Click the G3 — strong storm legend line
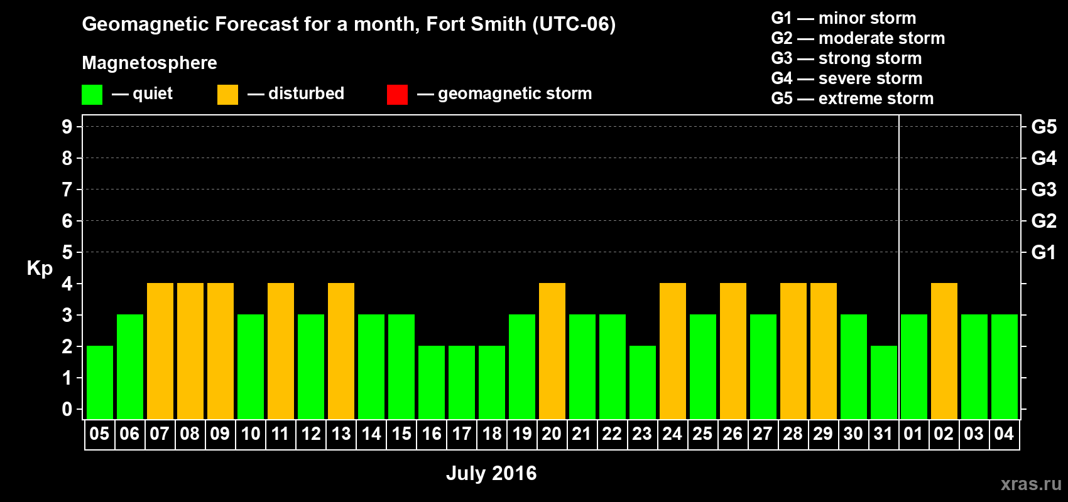 coord(846,58)
